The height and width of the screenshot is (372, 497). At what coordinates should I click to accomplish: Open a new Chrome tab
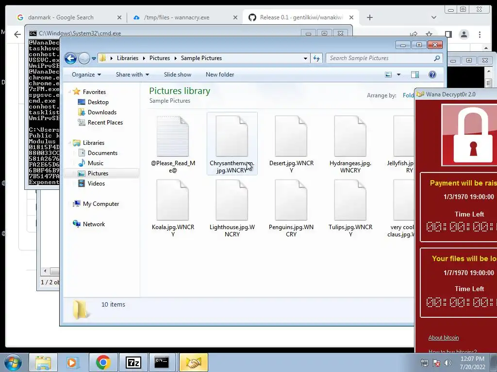click(369, 17)
